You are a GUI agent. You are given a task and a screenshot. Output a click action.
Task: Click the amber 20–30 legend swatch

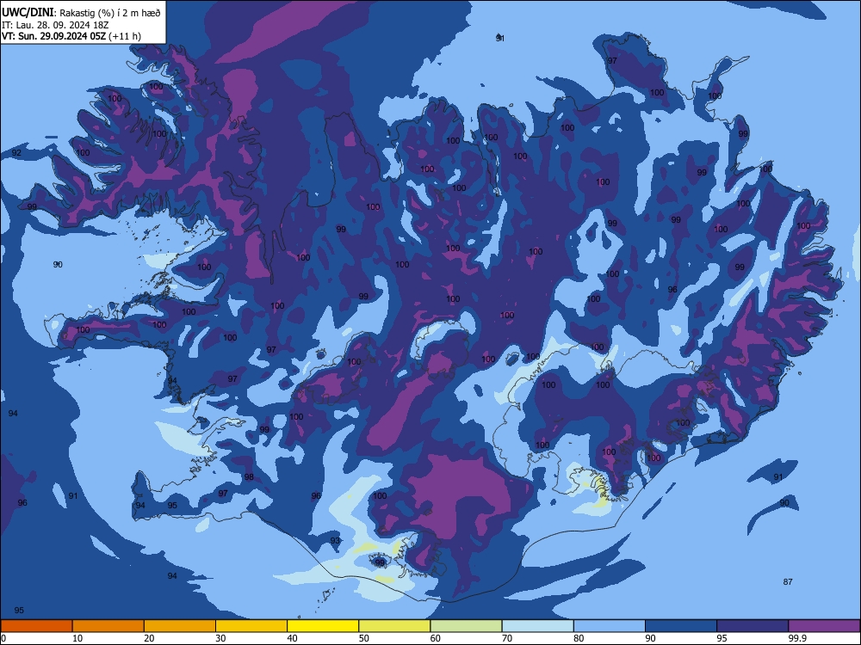point(180,626)
